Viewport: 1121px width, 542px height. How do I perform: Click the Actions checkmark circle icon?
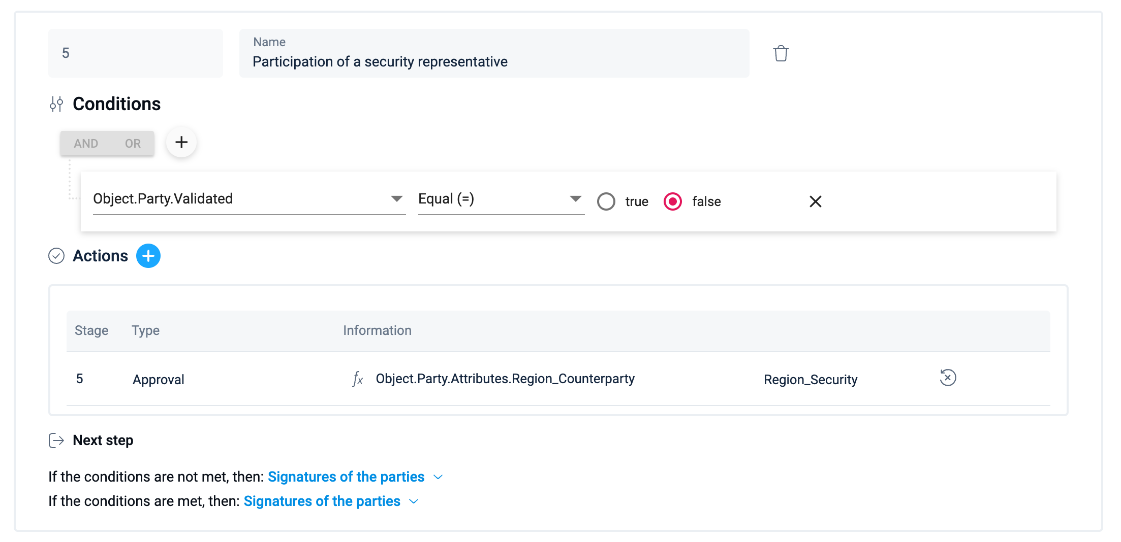tap(56, 256)
